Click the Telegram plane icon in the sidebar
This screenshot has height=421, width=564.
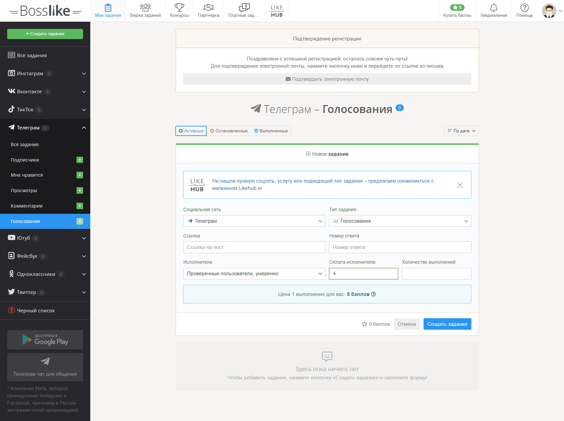click(11, 127)
